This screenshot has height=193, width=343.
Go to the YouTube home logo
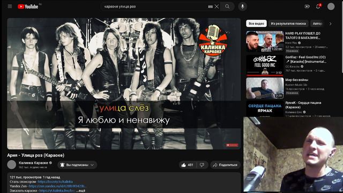[x=28, y=6]
